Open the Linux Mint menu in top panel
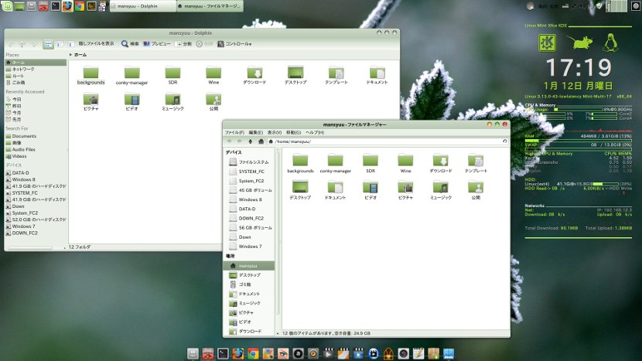The image size is (642, 361). 7,5
